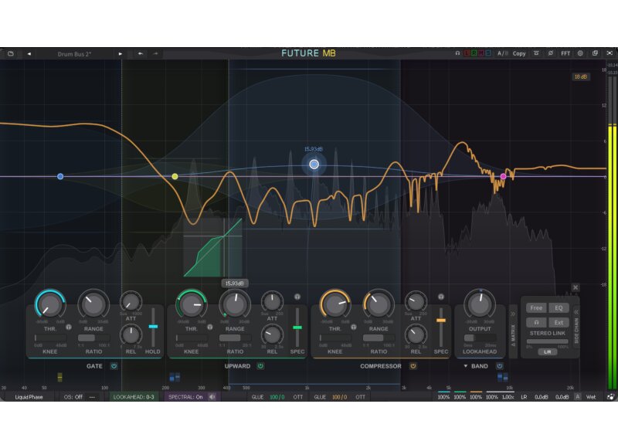This screenshot has height=448, width=618.
Task: Click the undo arrow in the header
Action: pyautogui.click(x=141, y=53)
